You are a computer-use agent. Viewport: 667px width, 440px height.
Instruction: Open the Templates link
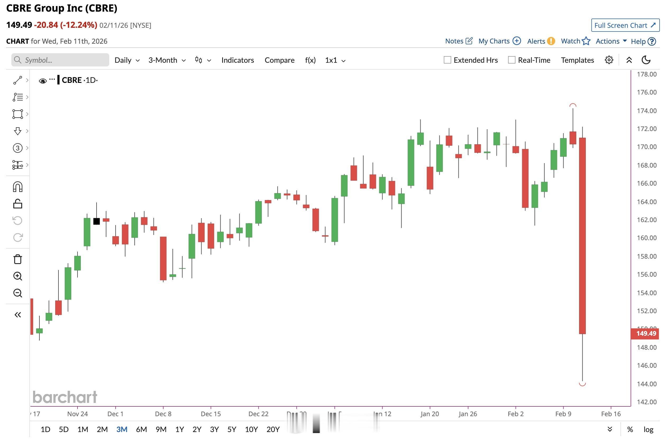point(577,60)
